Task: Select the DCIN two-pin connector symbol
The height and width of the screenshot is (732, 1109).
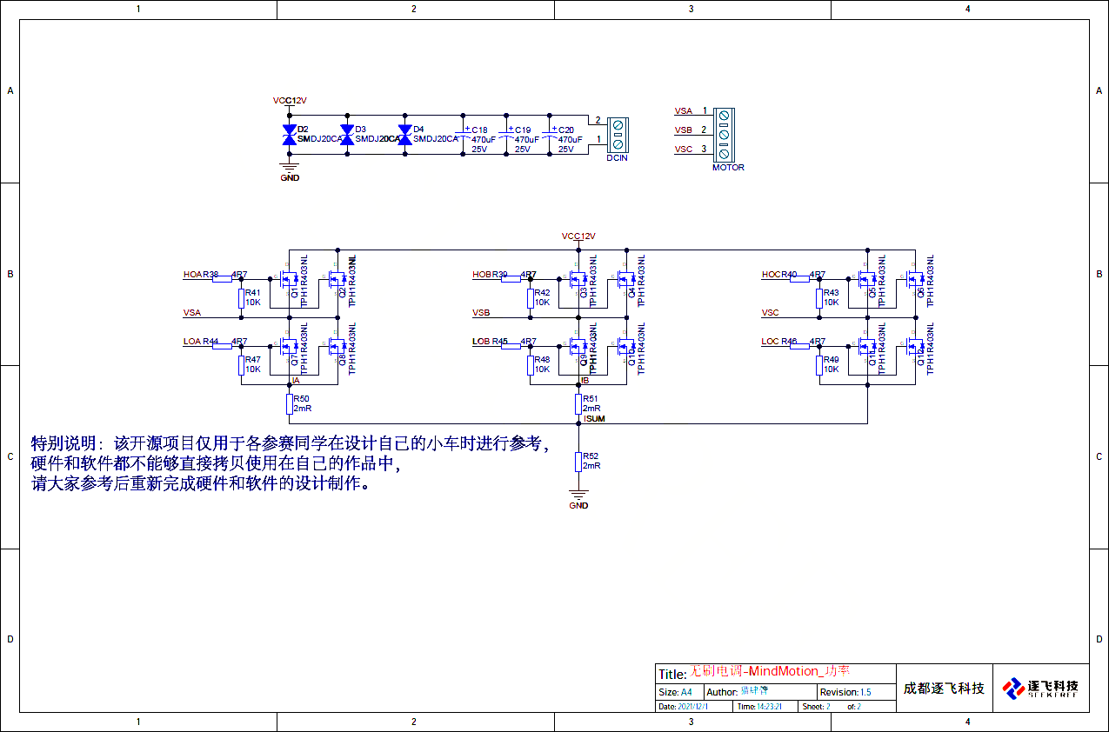Action: click(x=618, y=134)
